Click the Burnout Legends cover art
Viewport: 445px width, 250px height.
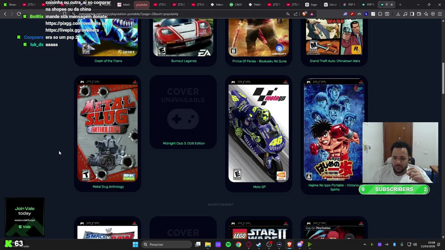coord(183,37)
